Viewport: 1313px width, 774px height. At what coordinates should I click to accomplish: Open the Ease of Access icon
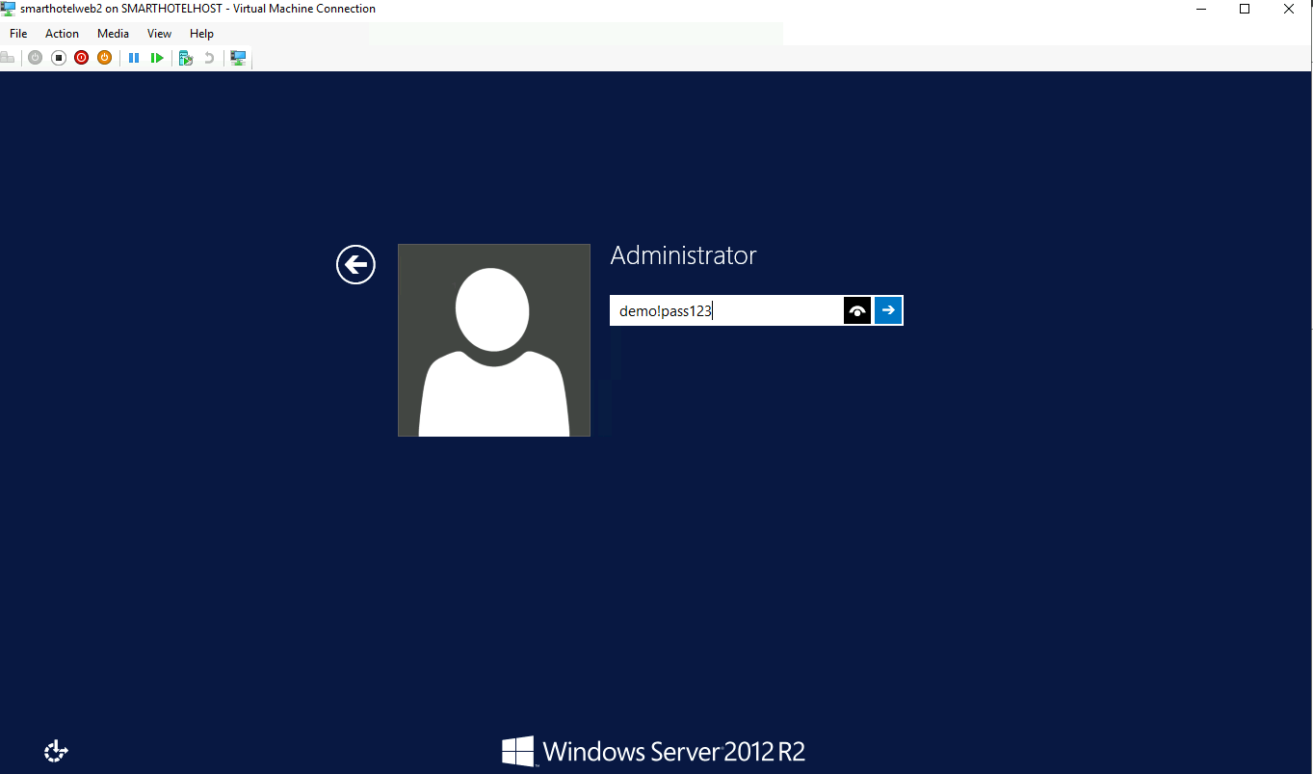pyautogui.click(x=56, y=751)
